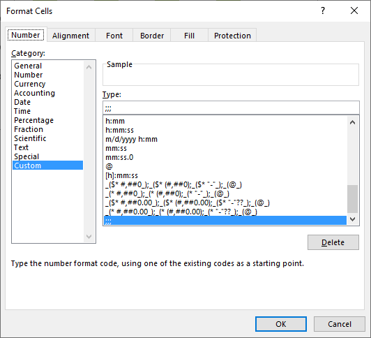Choose the mm:ss format code
The height and width of the screenshot is (338, 371).
coord(225,148)
